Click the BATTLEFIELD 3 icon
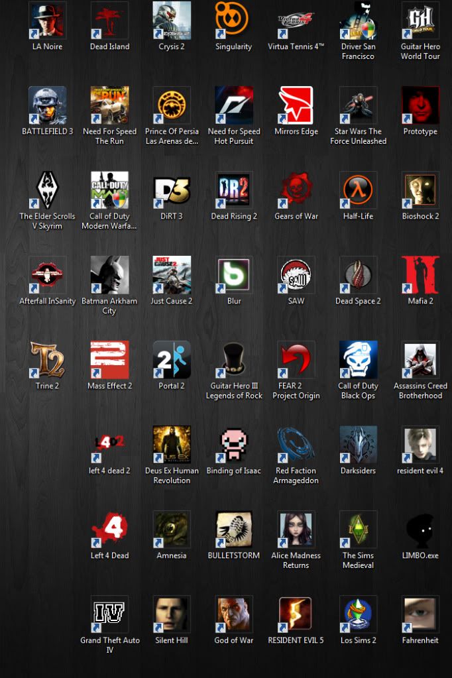The height and width of the screenshot is (678, 452). (x=47, y=105)
